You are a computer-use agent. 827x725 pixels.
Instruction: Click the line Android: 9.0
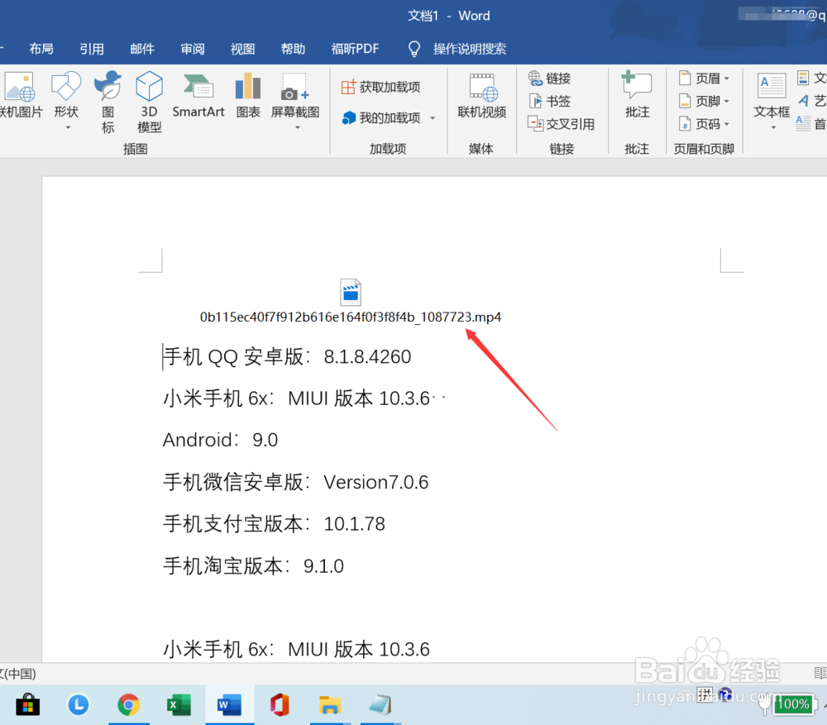pyautogui.click(x=220, y=440)
